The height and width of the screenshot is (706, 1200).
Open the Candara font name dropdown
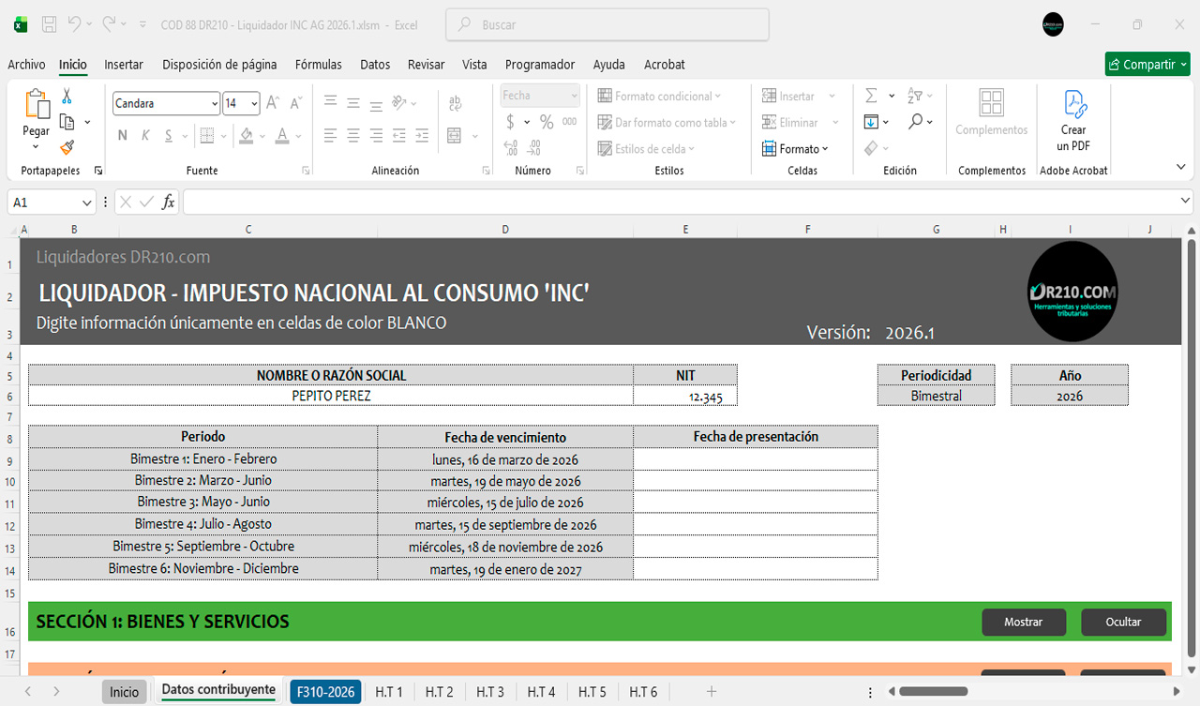[x=215, y=103]
